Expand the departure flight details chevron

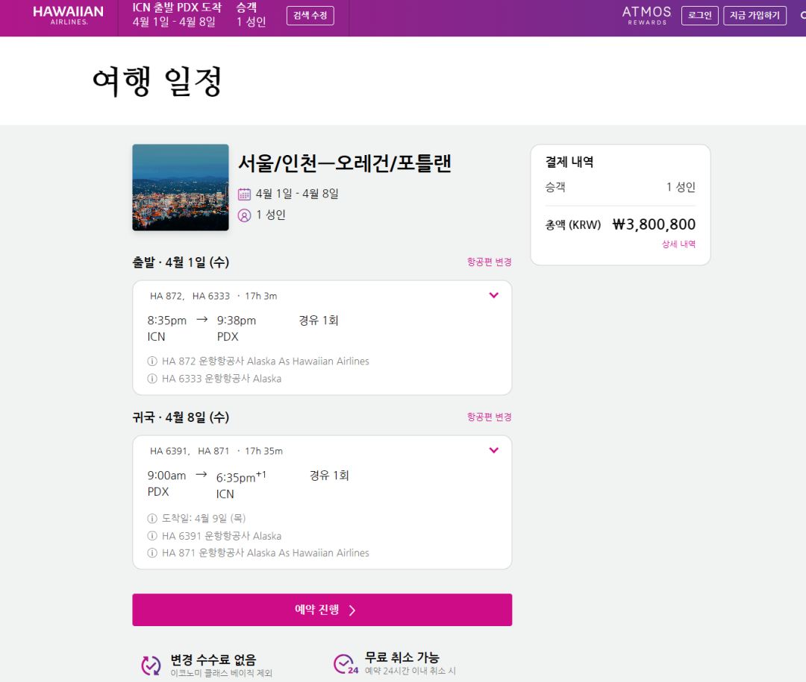pyautogui.click(x=493, y=295)
